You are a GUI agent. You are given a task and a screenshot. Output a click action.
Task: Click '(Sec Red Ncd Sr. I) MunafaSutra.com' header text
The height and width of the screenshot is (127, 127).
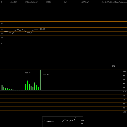(x=114, y=2)
